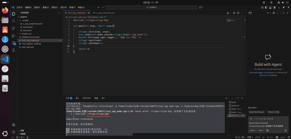
Task: Maximize the chat panel
Action: 283,13
